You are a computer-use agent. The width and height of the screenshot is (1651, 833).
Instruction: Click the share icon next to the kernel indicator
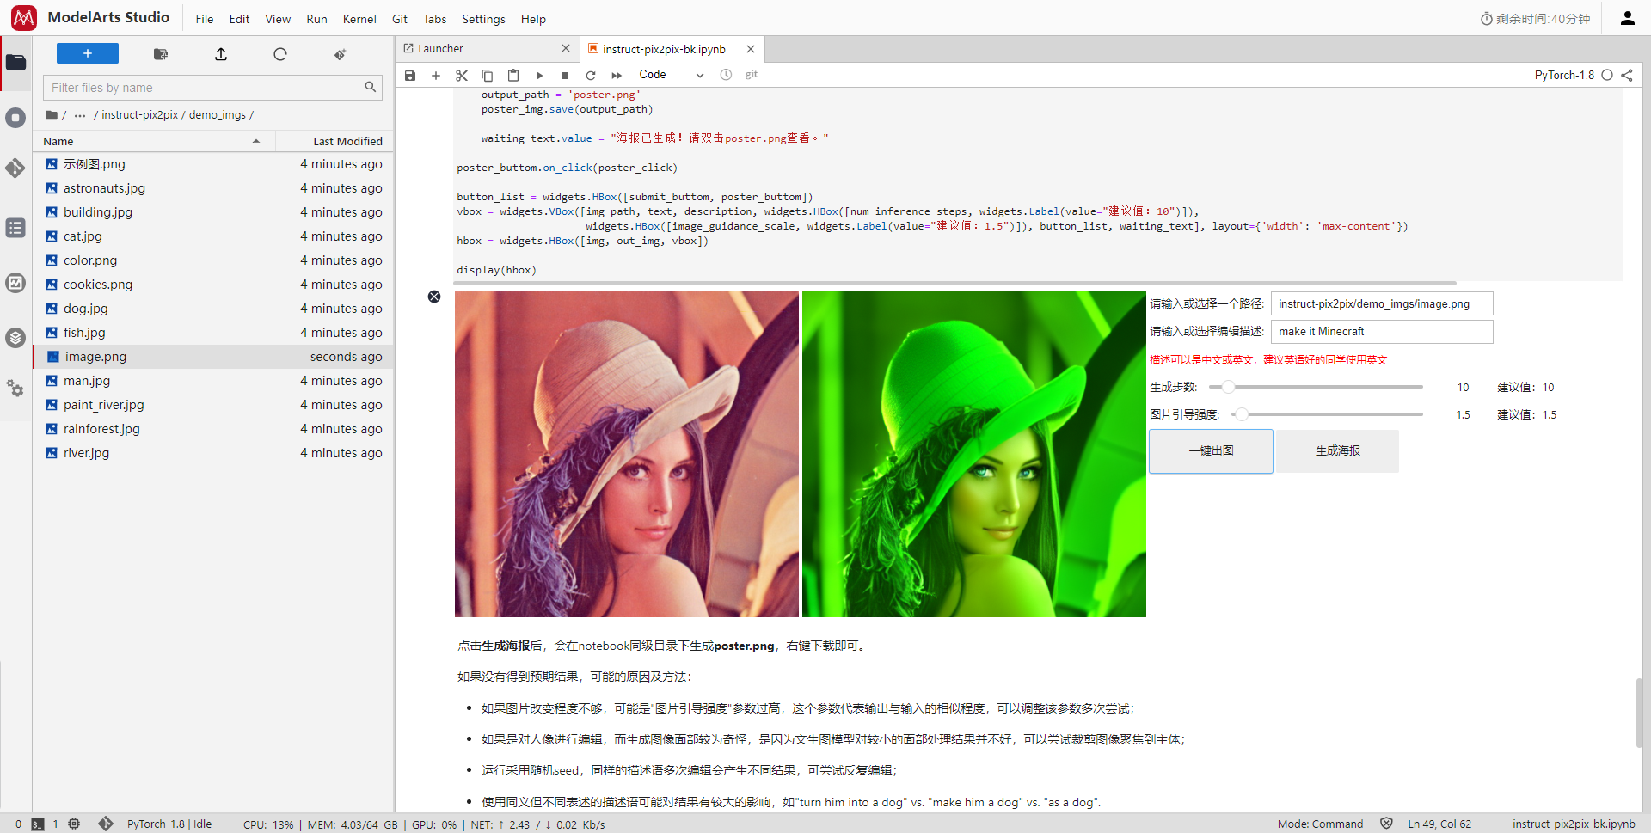tap(1627, 75)
